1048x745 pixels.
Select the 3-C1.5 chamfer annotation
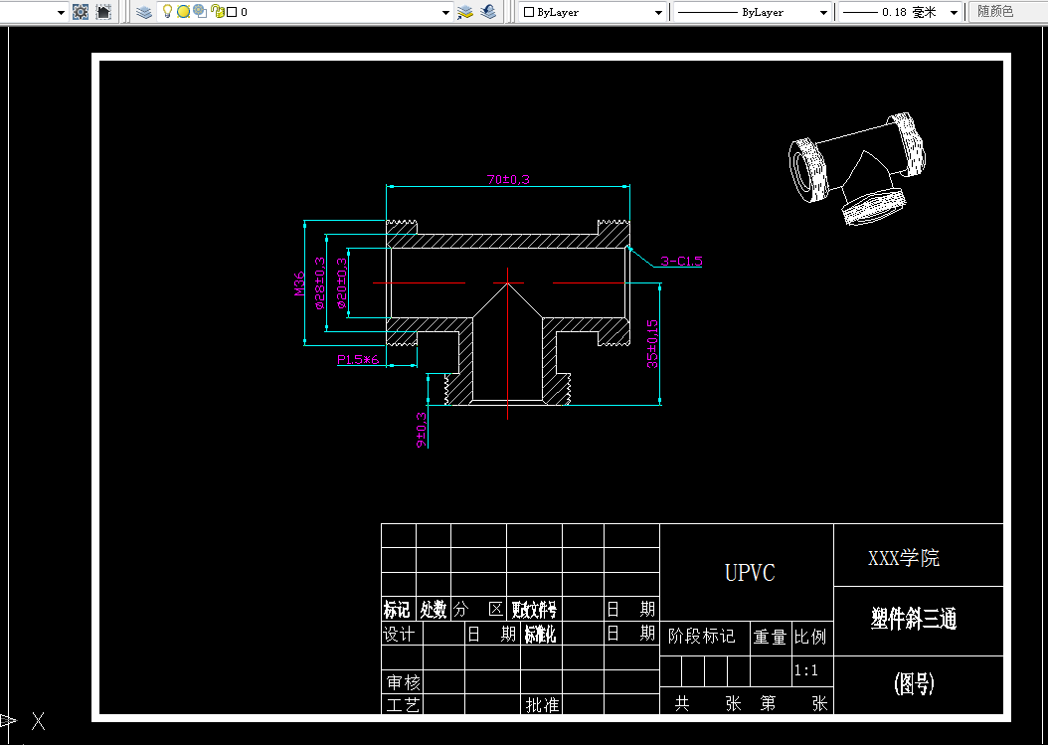(x=681, y=261)
